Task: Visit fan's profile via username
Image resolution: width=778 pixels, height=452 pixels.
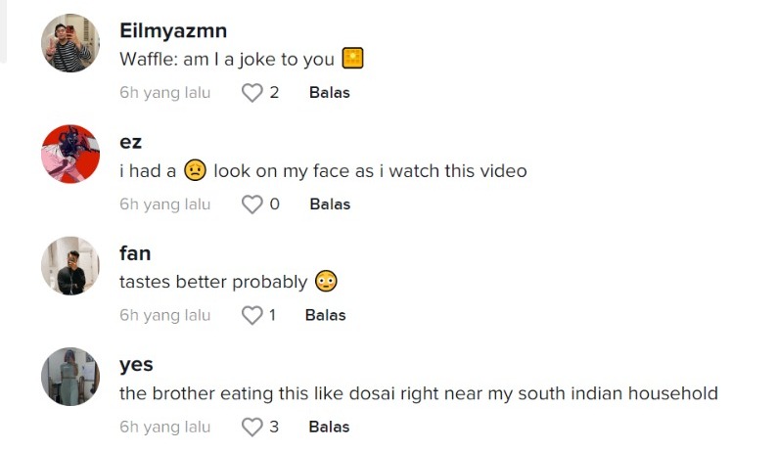Action: pos(135,253)
